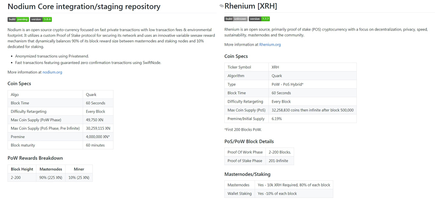Click the Nodium version 3.0.6 badge
Viewport: 435px width, 200px height.
(x=41, y=19)
